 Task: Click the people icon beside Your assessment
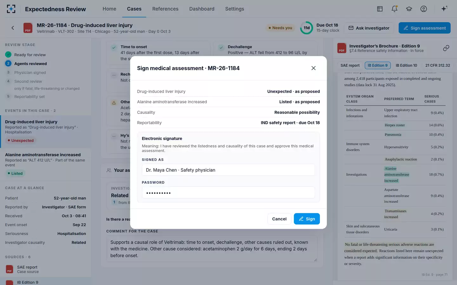(109, 170)
